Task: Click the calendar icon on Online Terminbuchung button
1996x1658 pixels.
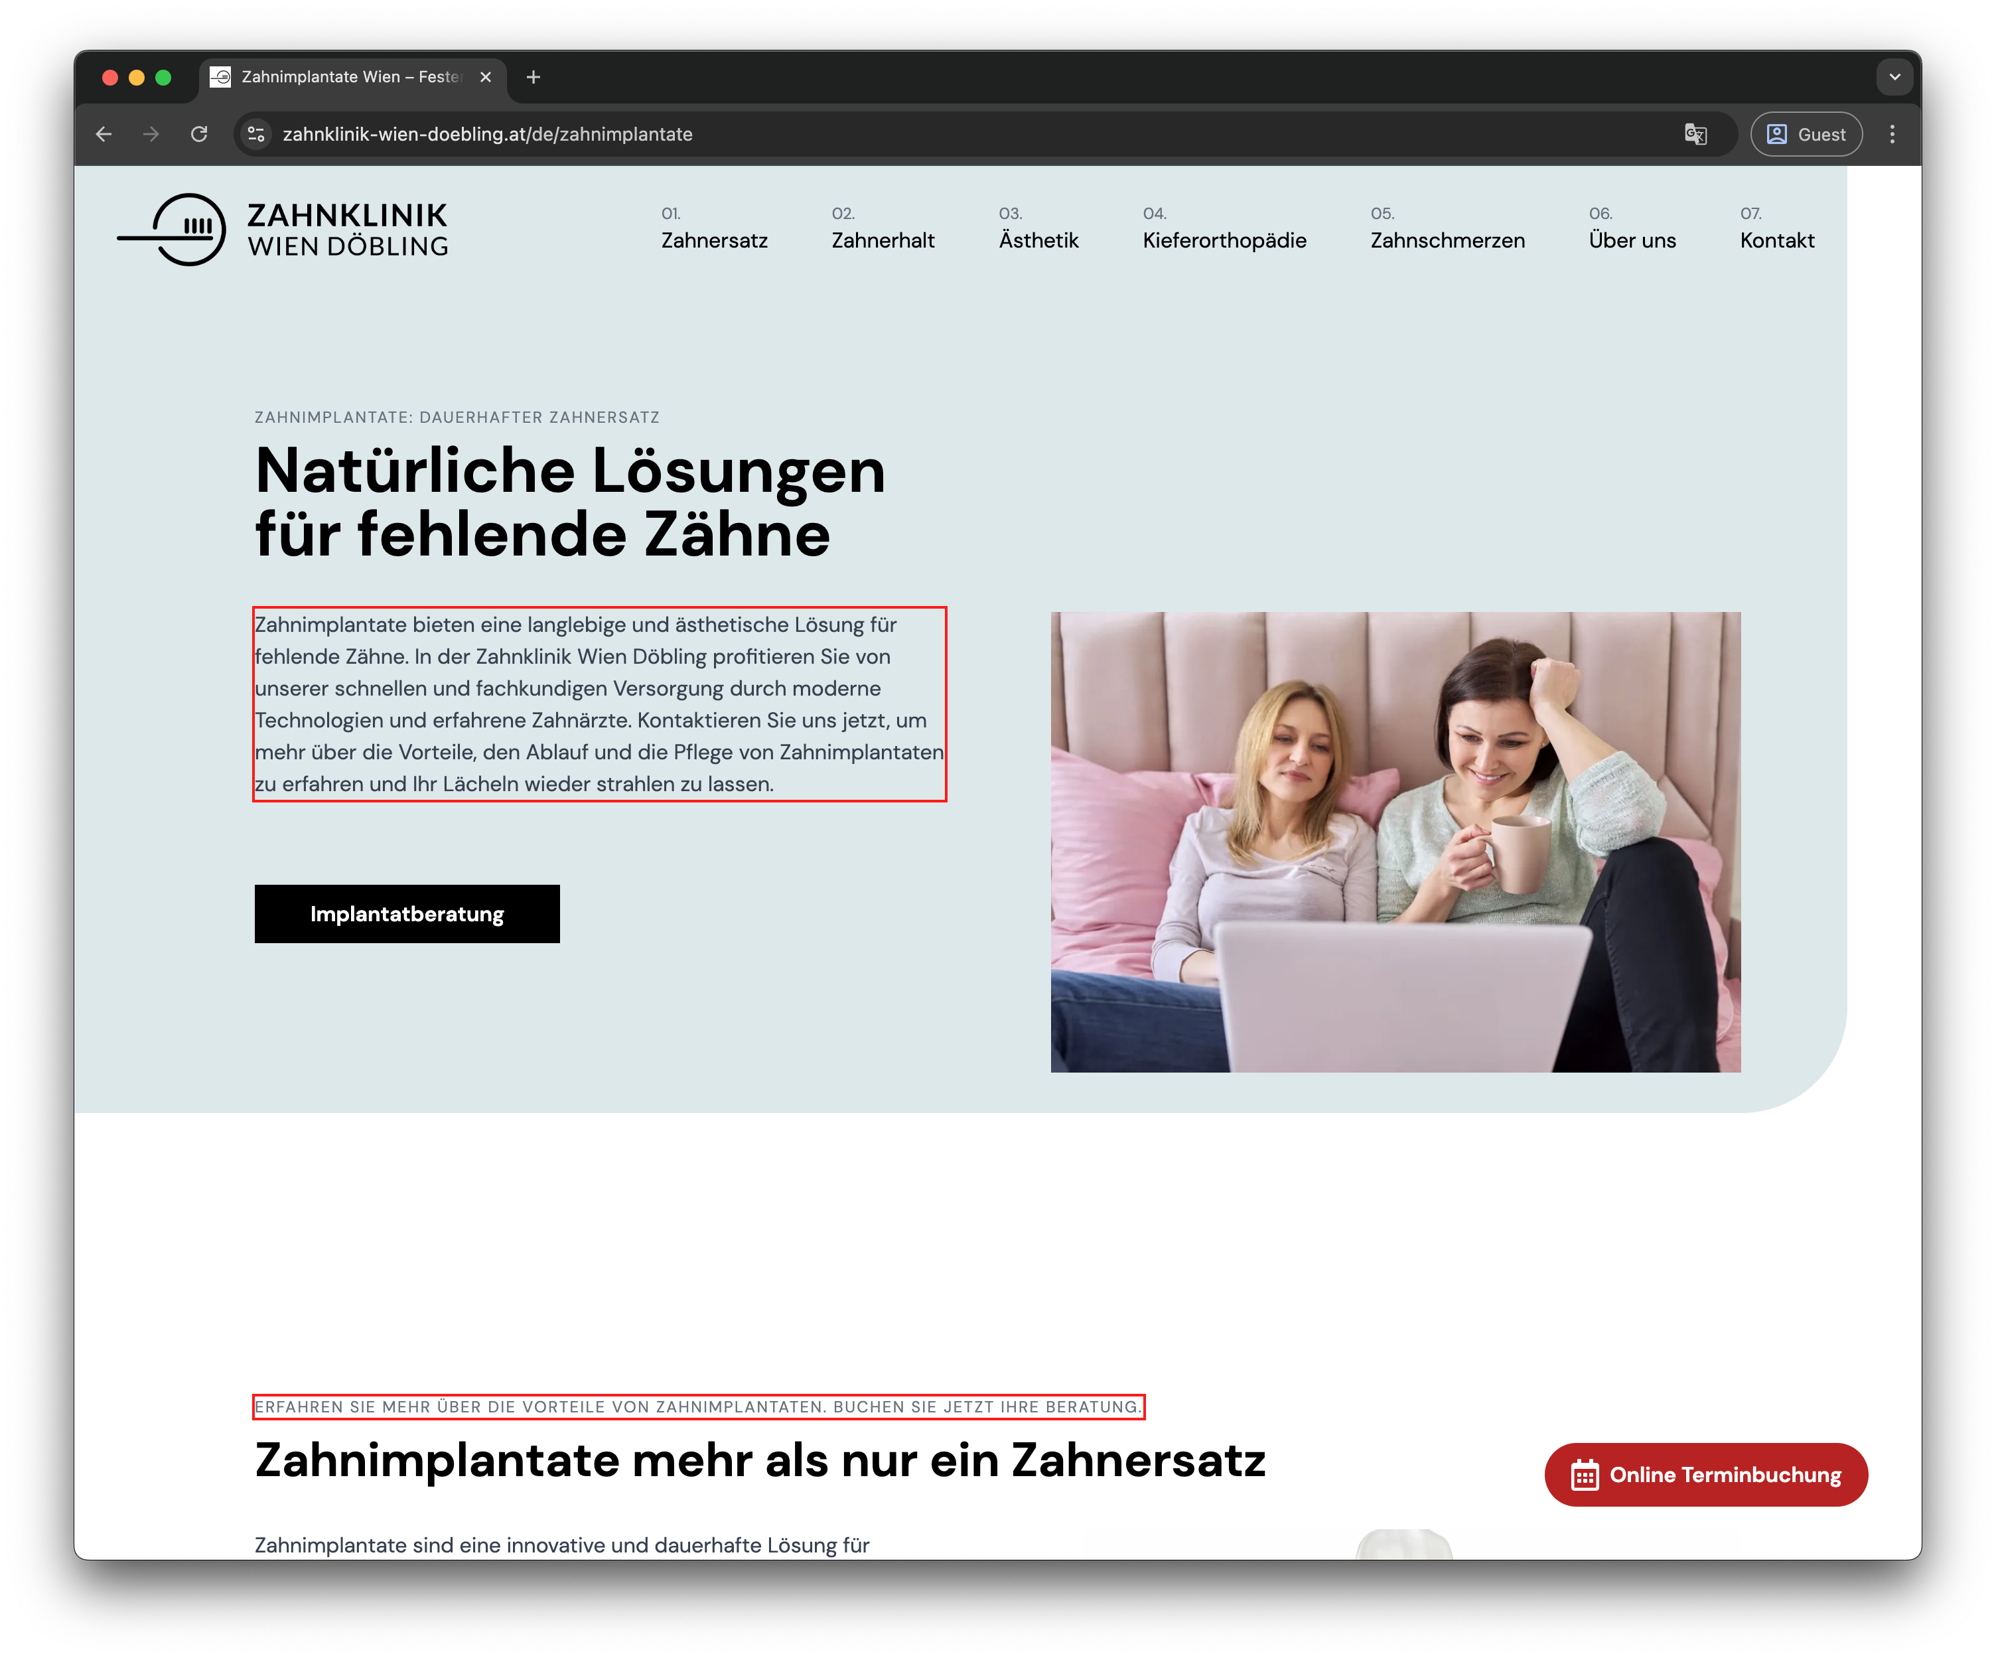Action: [x=1585, y=1475]
